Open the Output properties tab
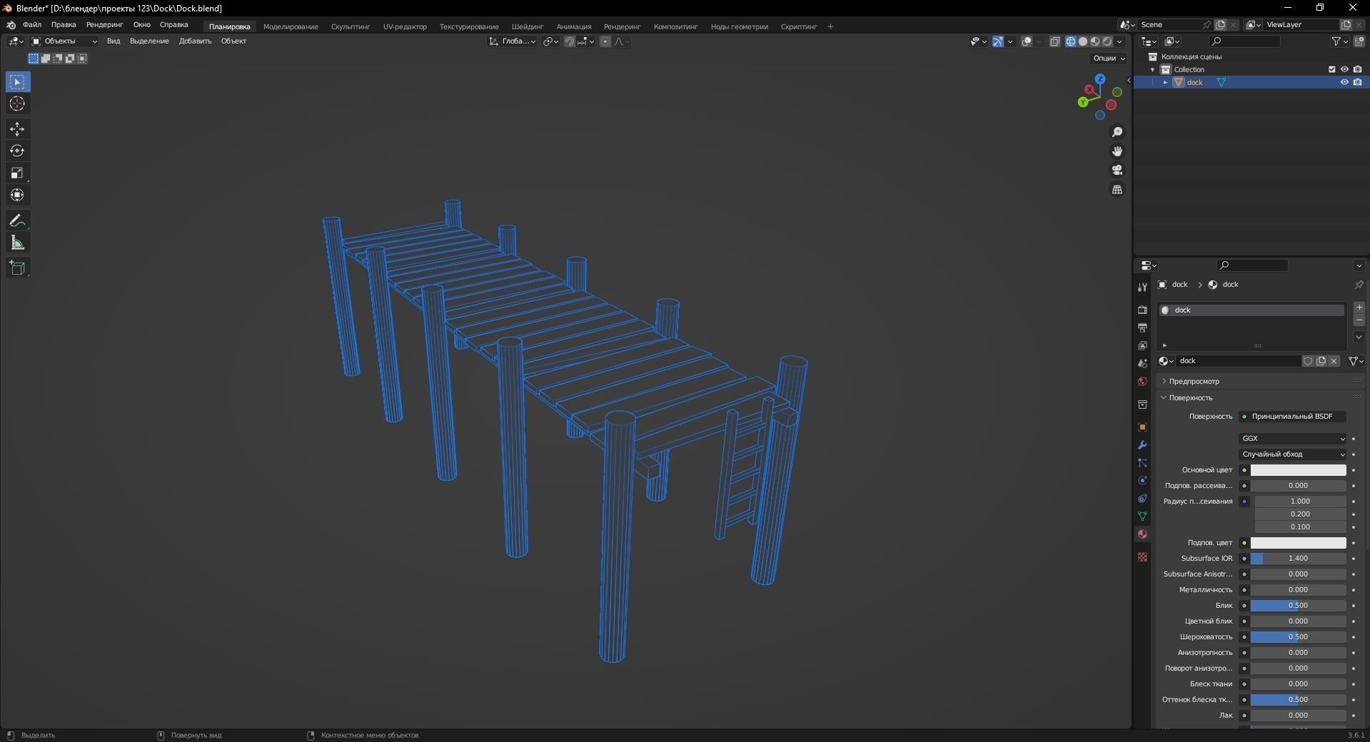This screenshot has width=1370, height=742. (x=1142, y=327)
